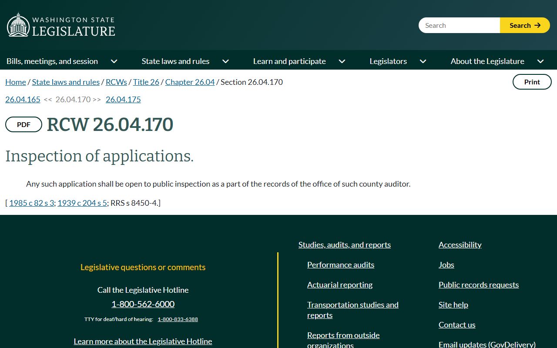Focus the Search input field

click(459, 25)
